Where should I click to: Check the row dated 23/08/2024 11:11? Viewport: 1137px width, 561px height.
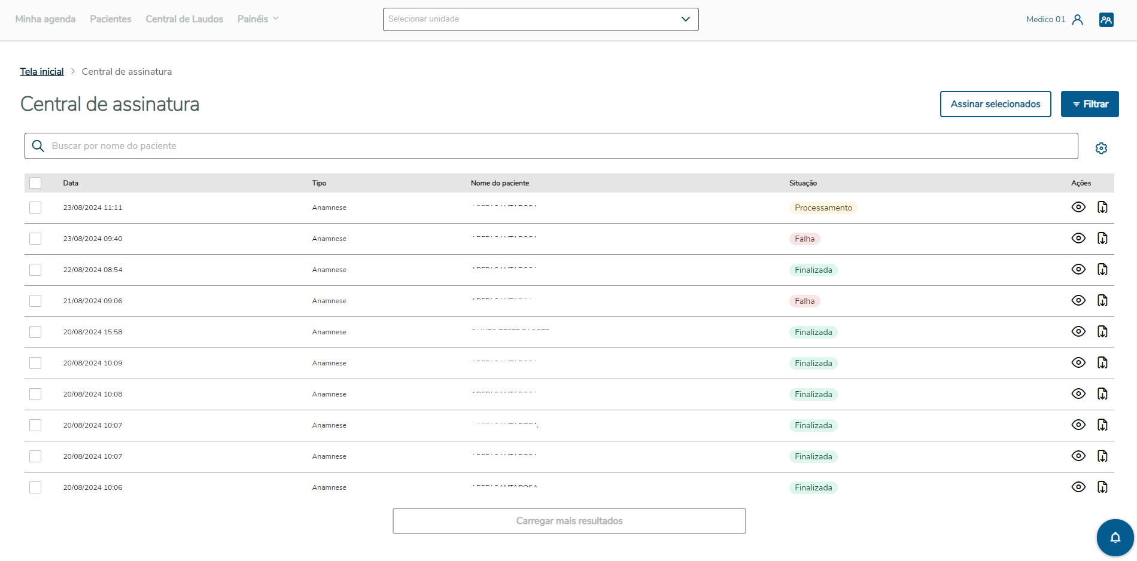pos(35,208)
